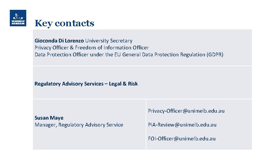Click the Susan Maye name
This screenshot has width=277, height=156.
click(x=49, y=118)
